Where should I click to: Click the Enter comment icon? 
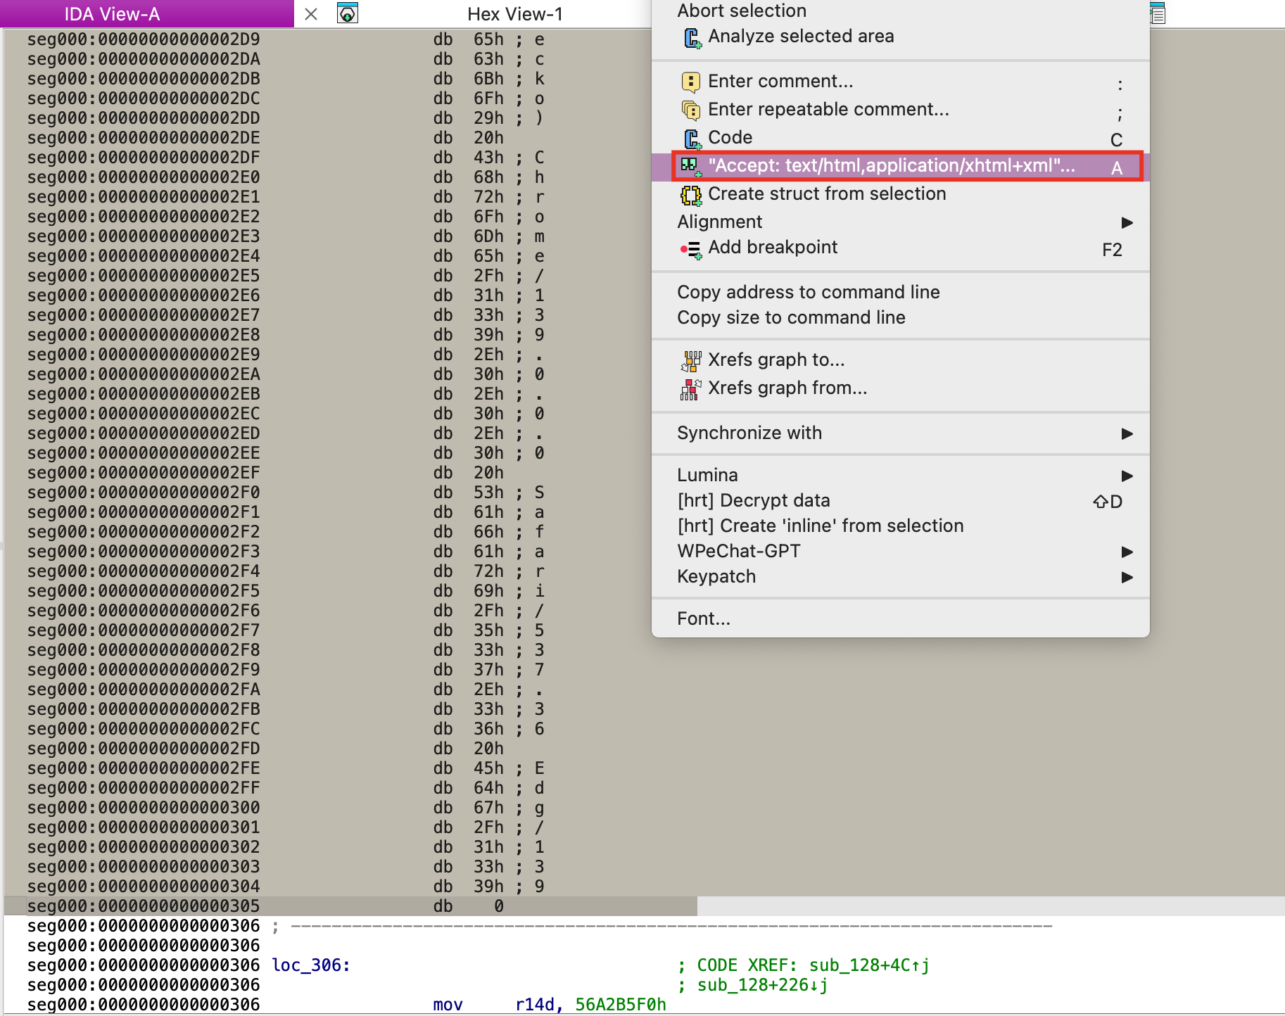point(690,82)
